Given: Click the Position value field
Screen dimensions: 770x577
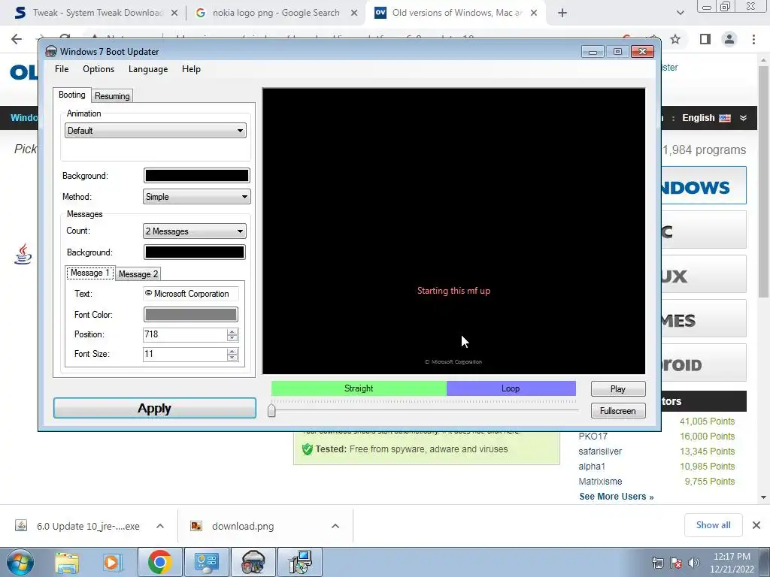Looking at the screenshot, I should 185,334.
